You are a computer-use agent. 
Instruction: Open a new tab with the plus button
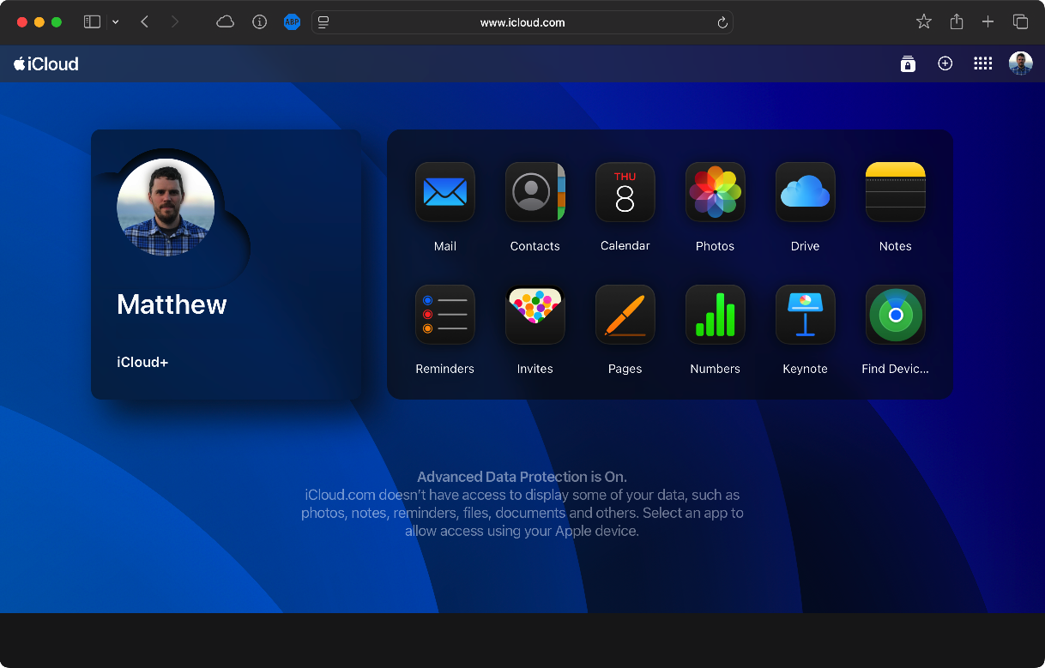[x=988, y=22]
